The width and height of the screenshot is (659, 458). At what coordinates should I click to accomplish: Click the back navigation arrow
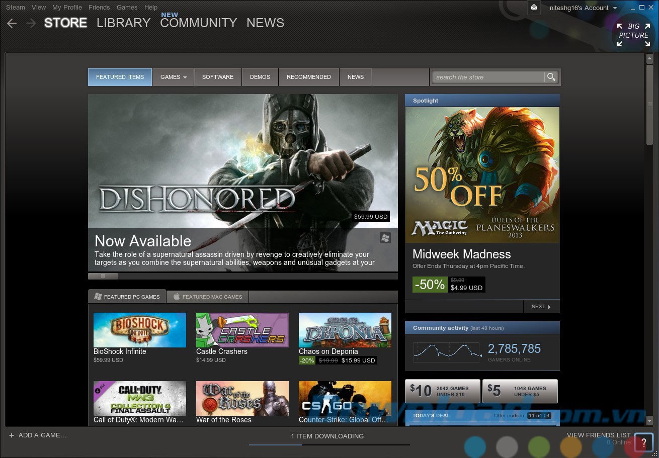[12, 24]
